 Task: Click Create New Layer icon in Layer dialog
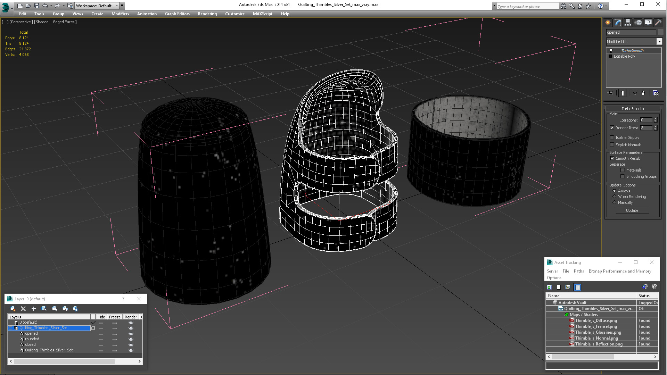[13, 309]
